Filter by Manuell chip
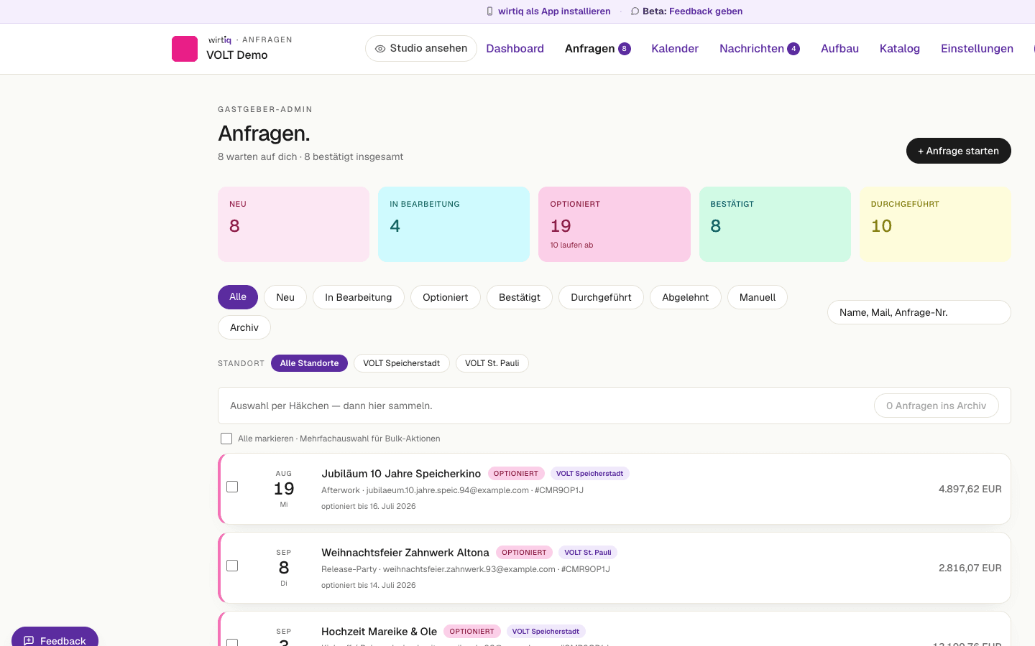1035x646 pixels. (758, 297)
